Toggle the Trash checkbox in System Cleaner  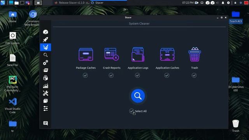194,75
